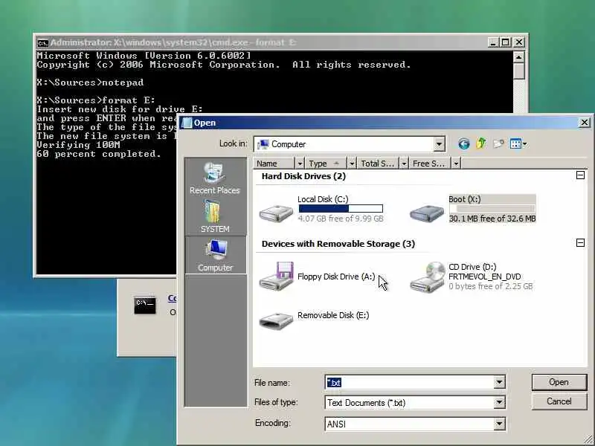Expand the Free Space column dropdown arrow
The width and height of the screenshot is (595, 446).
456,164
